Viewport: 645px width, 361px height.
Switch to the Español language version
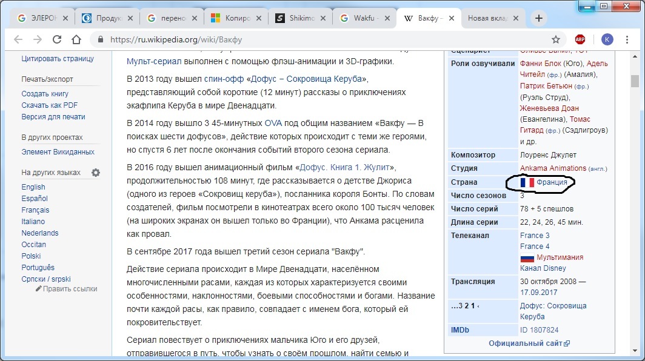tap(35, 199)
